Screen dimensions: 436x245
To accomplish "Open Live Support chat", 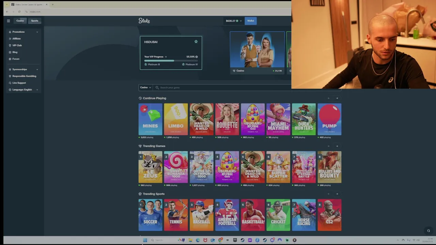I will tap(19, 83).
